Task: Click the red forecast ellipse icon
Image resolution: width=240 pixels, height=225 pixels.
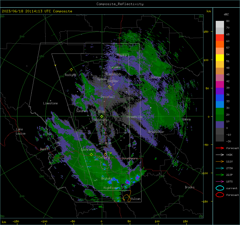Action: 220,195
